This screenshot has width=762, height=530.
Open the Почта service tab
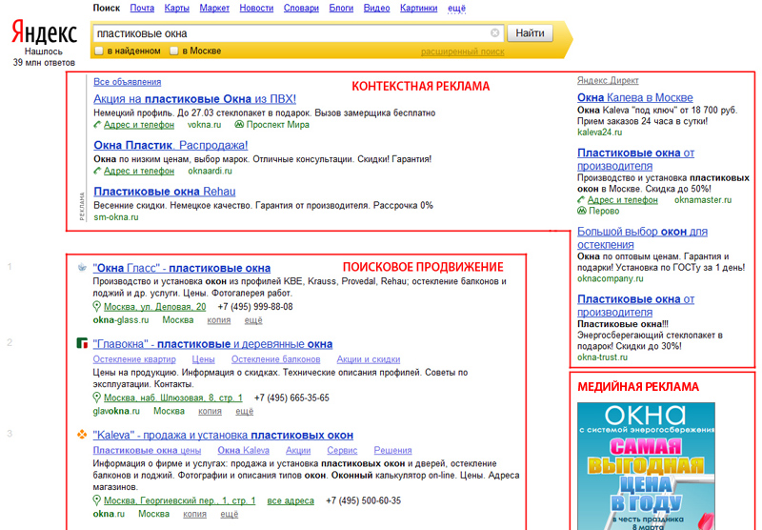tap(142, 8)
